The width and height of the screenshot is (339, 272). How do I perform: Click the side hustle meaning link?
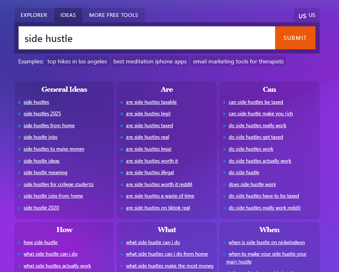(x=45, y=172)
